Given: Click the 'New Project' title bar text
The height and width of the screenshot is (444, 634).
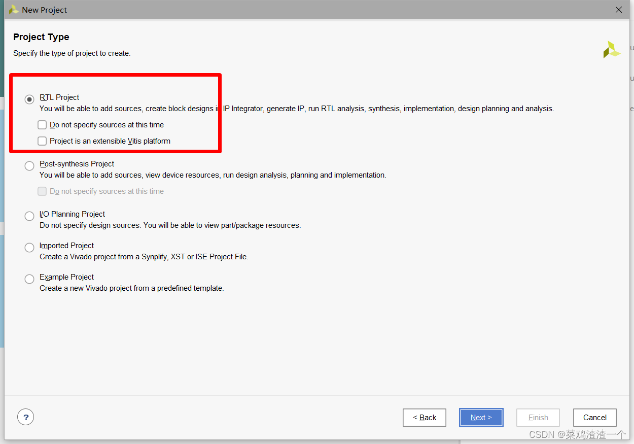Looking at the screenshot, I should 45,10.
